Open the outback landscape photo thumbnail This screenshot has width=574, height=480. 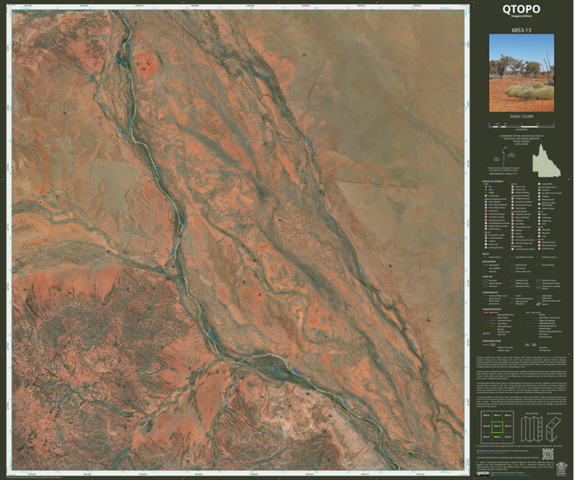522,73
